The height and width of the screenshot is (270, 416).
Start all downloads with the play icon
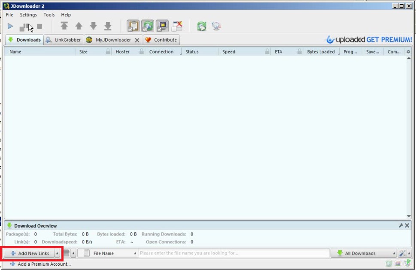10,26
